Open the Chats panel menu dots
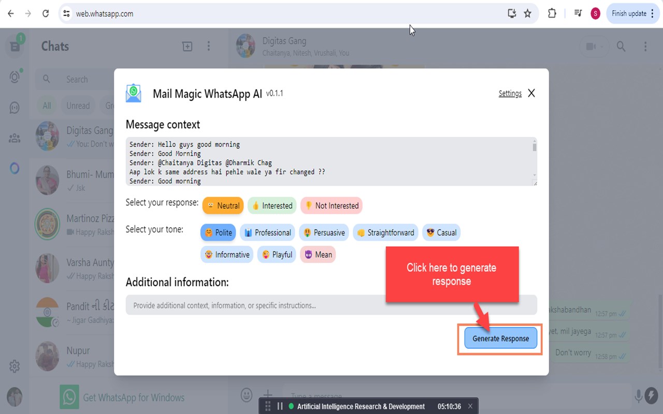 click(209, 47)
